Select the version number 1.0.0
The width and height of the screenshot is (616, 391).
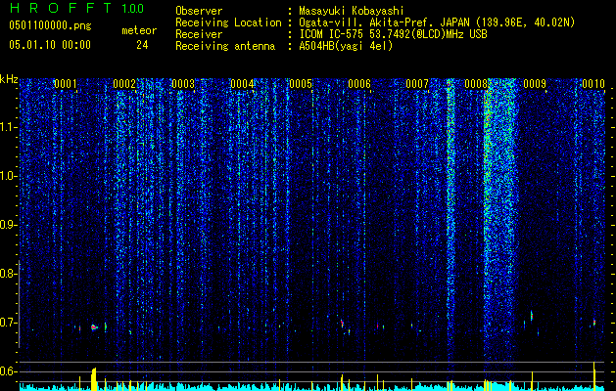133,8
